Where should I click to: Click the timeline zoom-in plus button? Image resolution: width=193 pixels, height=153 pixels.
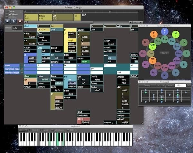(141, 23)
